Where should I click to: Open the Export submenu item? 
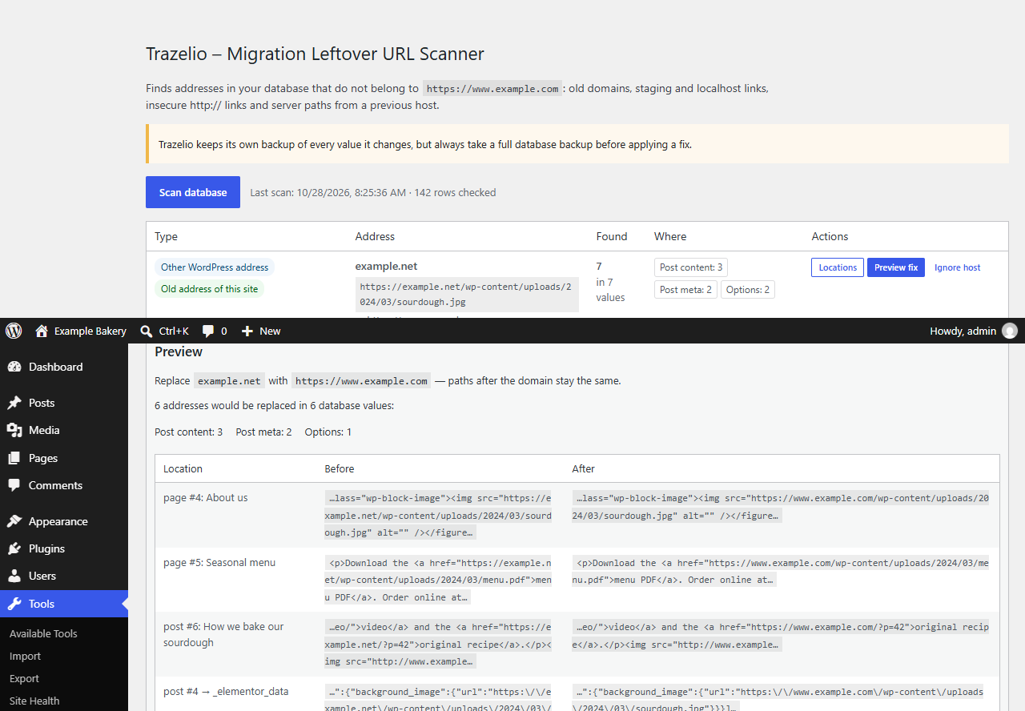coord(24,678)
